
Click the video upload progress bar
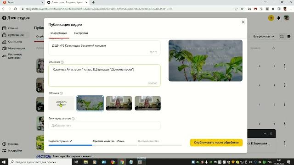(x=70, y=145)
